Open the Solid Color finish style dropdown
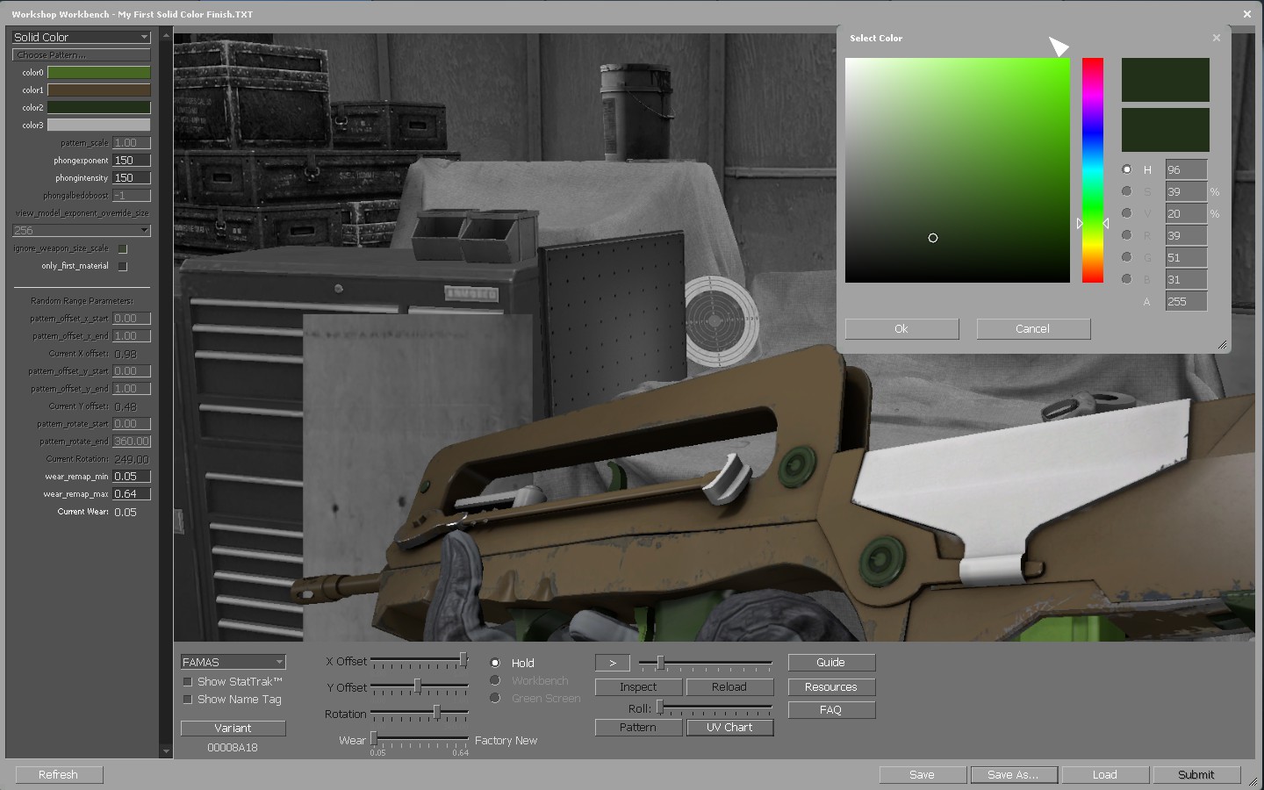The height and width of the screenshot is (790, 1264). [x=82, y=37]
